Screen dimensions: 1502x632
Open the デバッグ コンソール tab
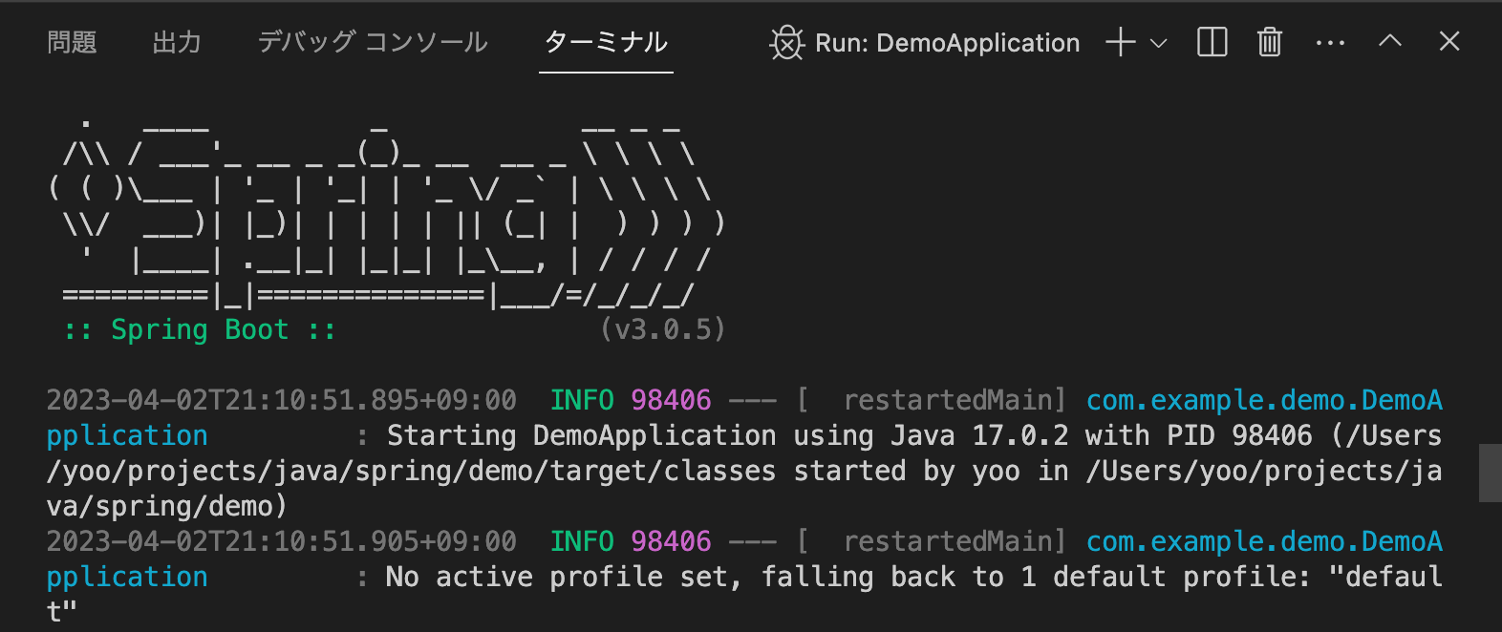[373, 43]
